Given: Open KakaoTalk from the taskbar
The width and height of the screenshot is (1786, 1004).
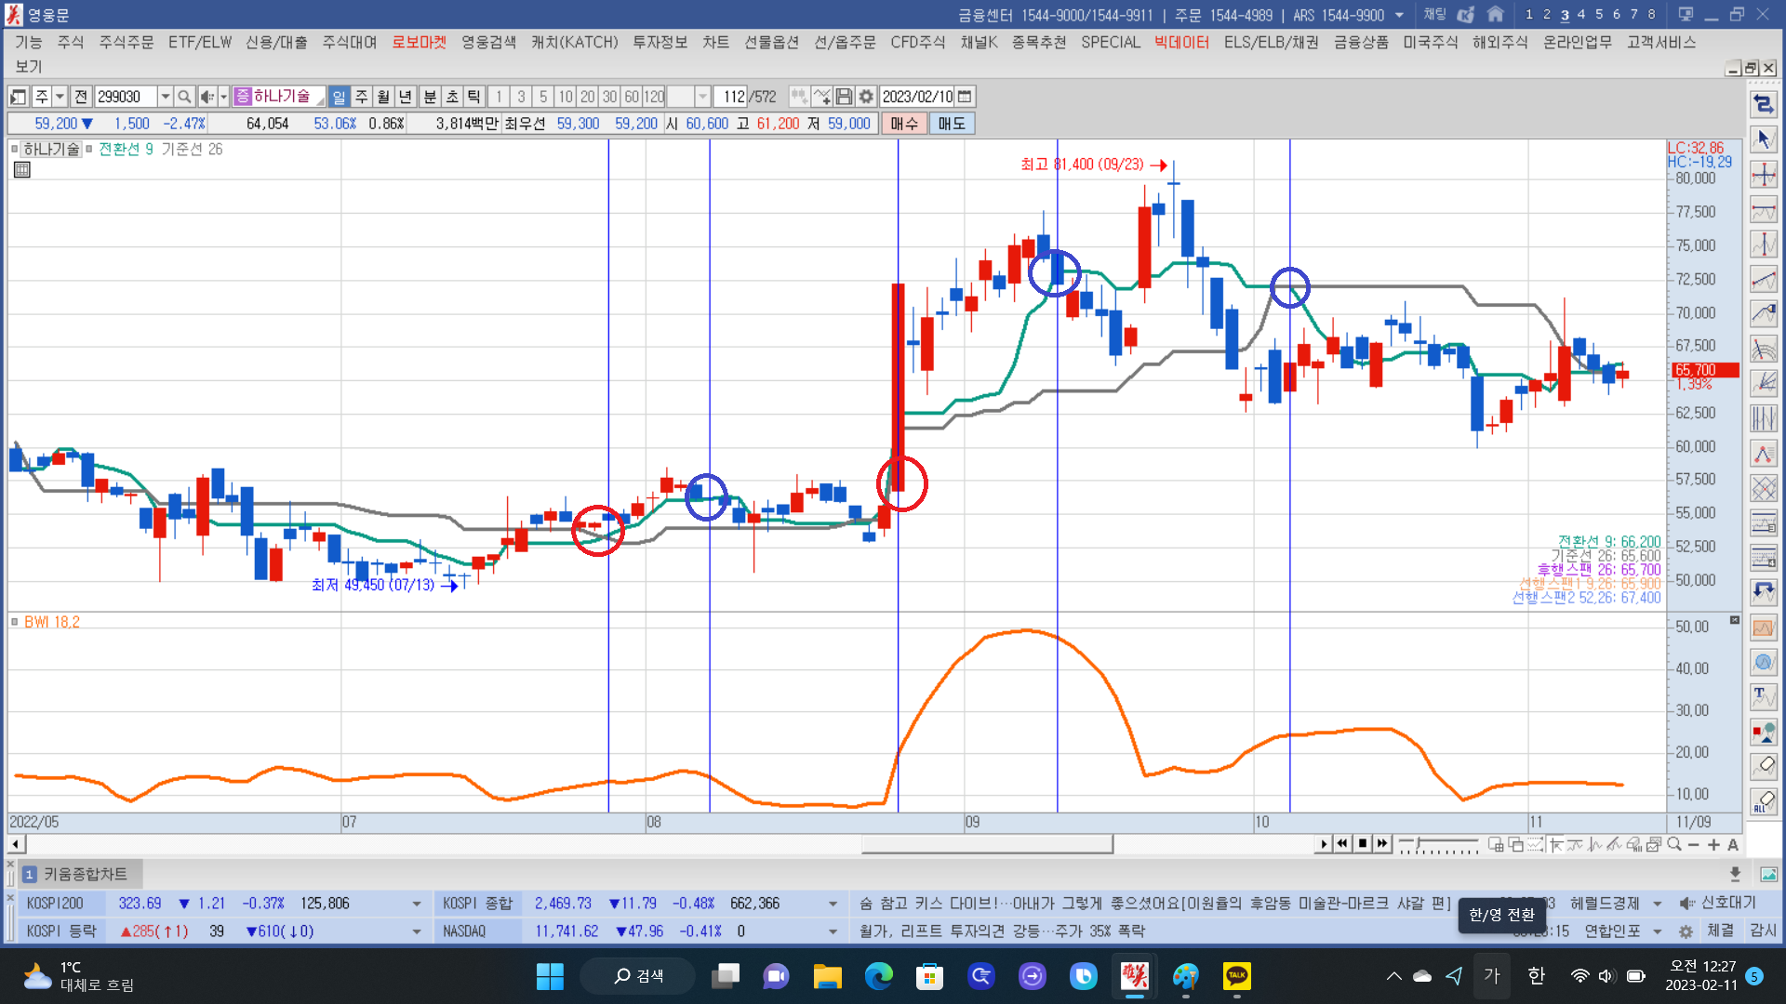Looking at the screenshot, I should point(1236,976).
